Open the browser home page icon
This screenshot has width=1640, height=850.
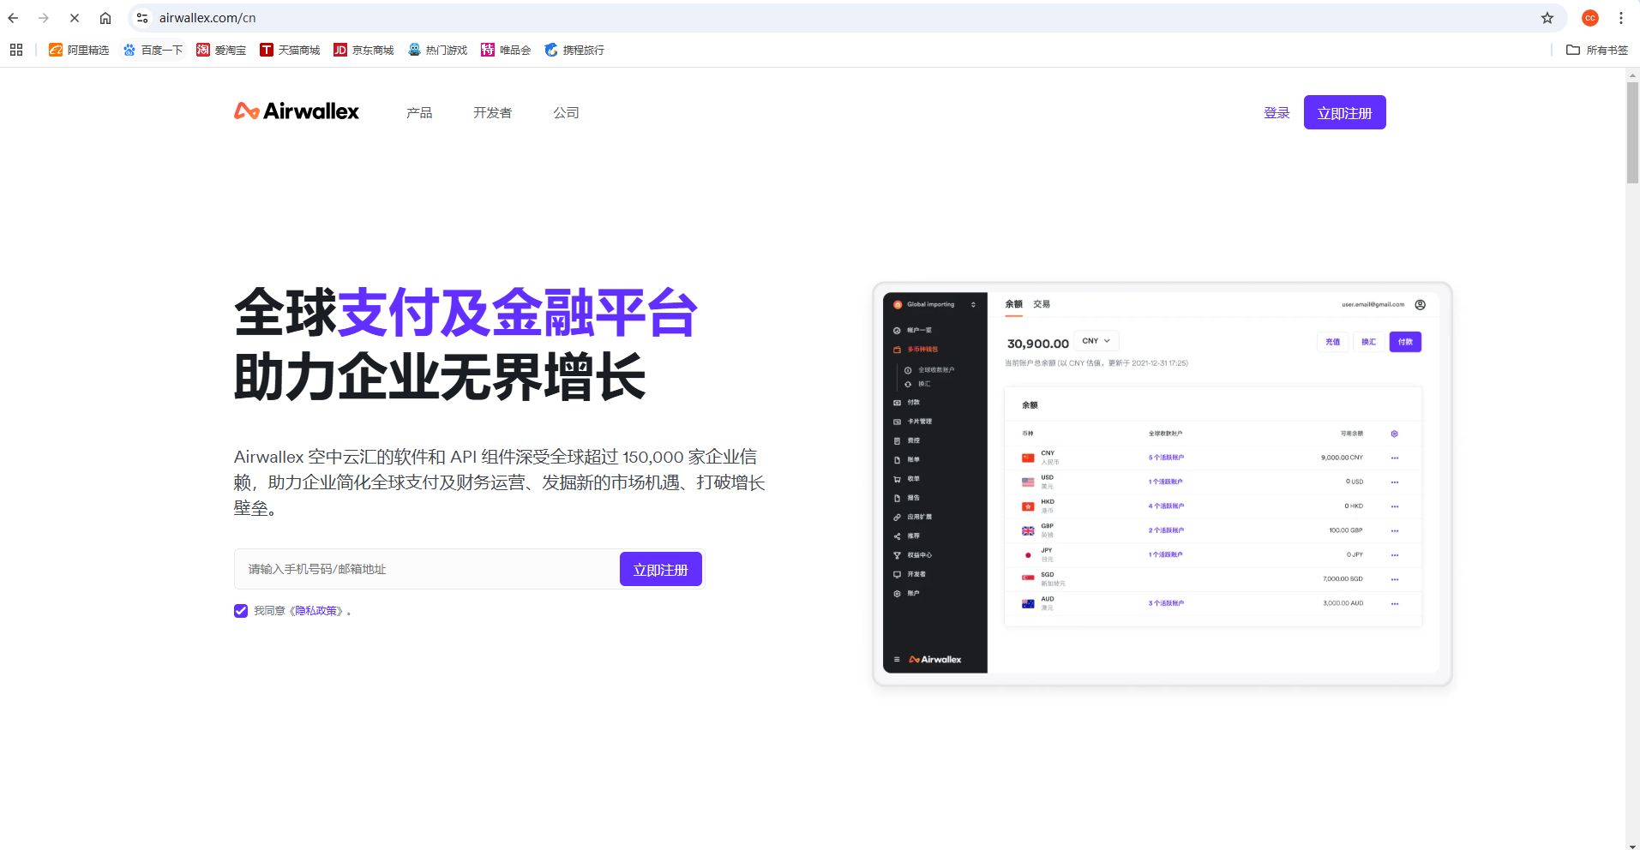coord(105,17)
